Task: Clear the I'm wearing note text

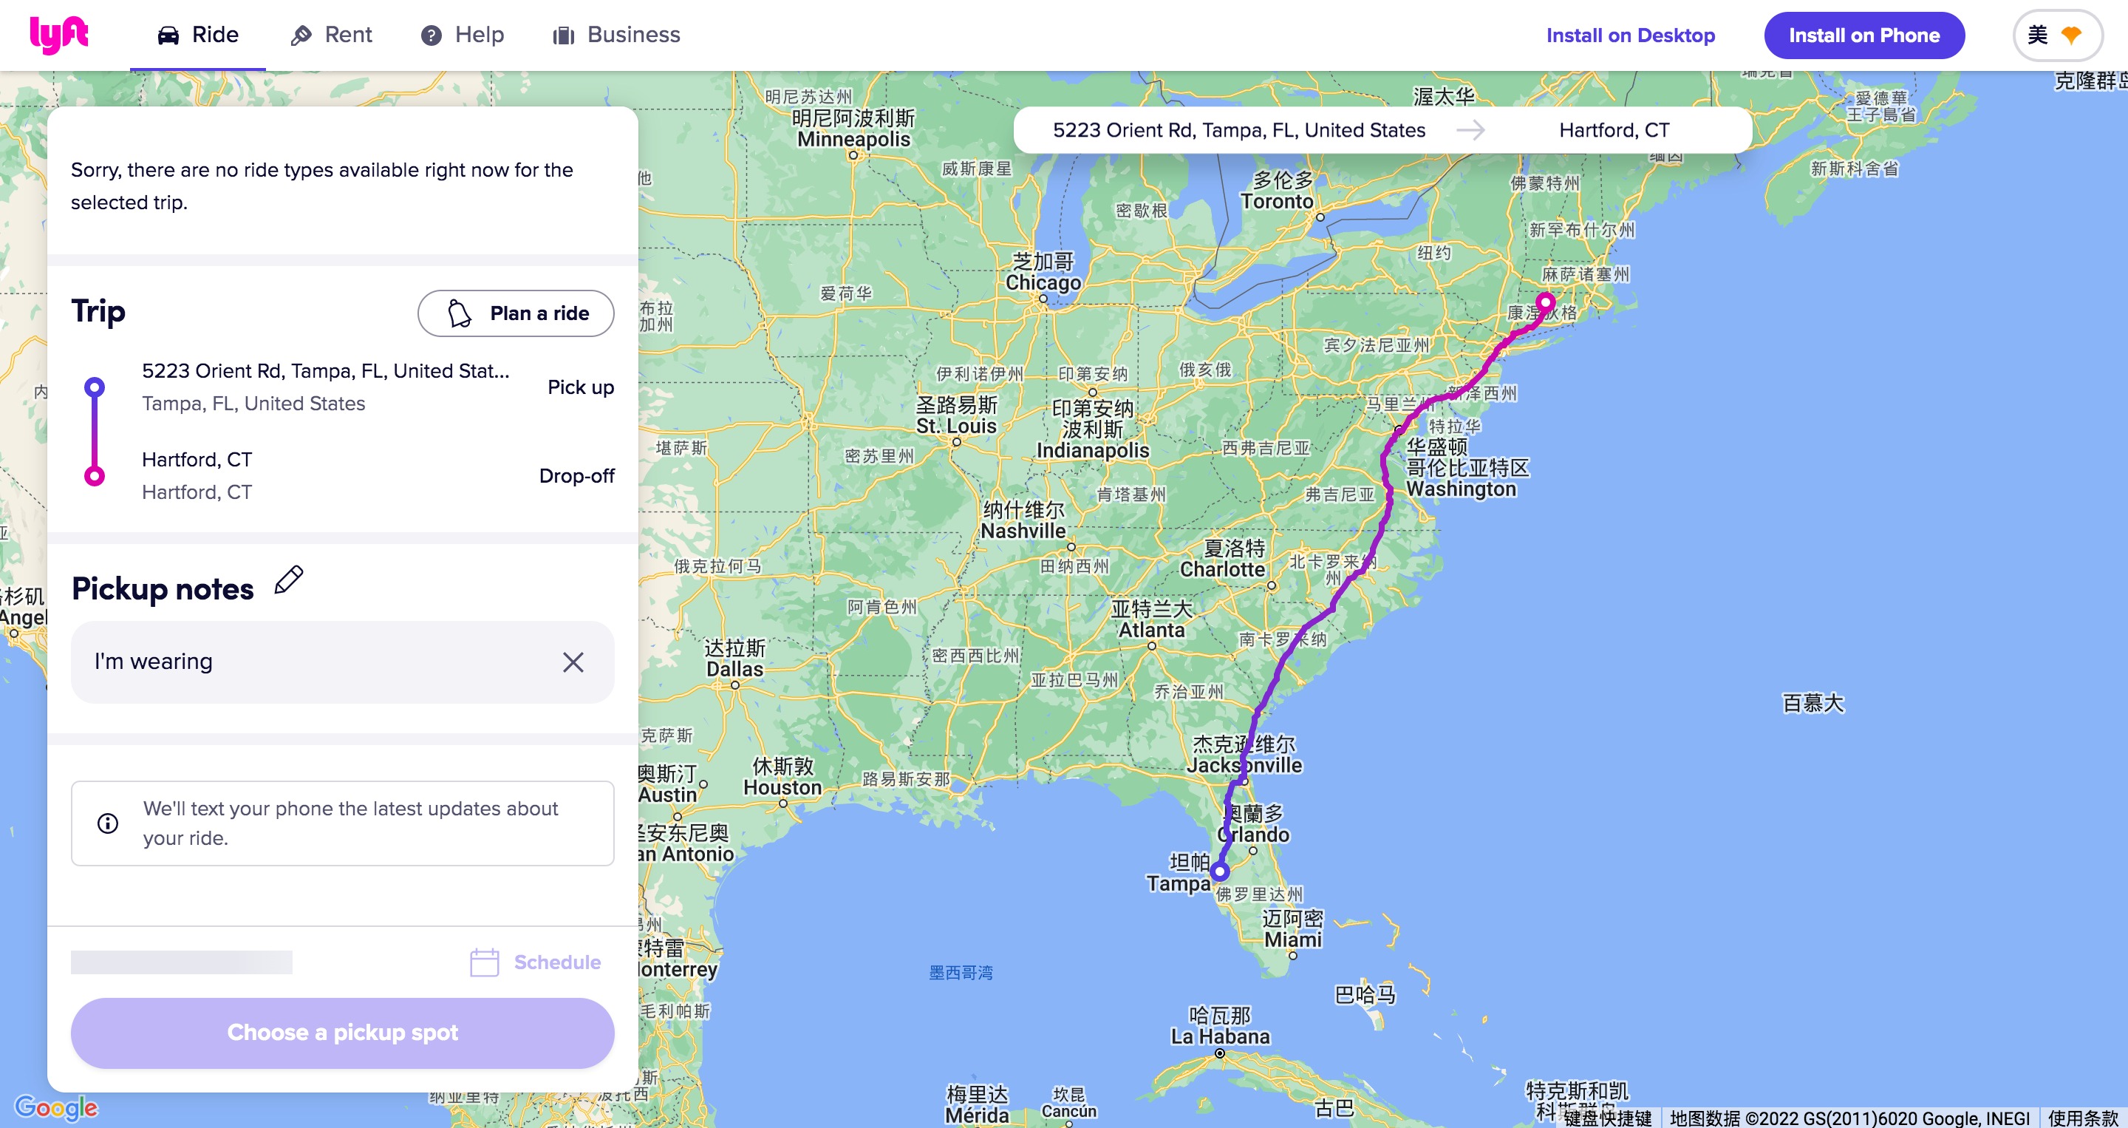Action: click(x=573, y=662)
